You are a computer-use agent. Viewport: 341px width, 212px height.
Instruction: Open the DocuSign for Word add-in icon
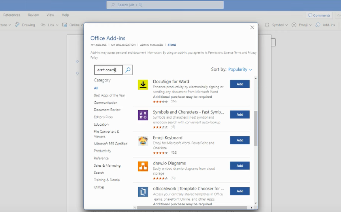(143, 85)
